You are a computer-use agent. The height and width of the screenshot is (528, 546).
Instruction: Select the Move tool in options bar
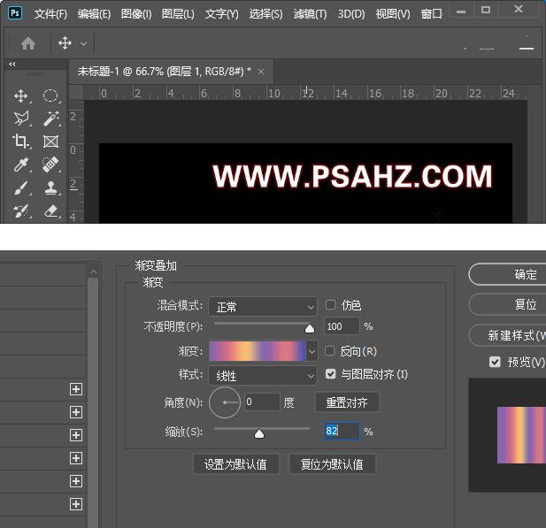click(65, 43)
